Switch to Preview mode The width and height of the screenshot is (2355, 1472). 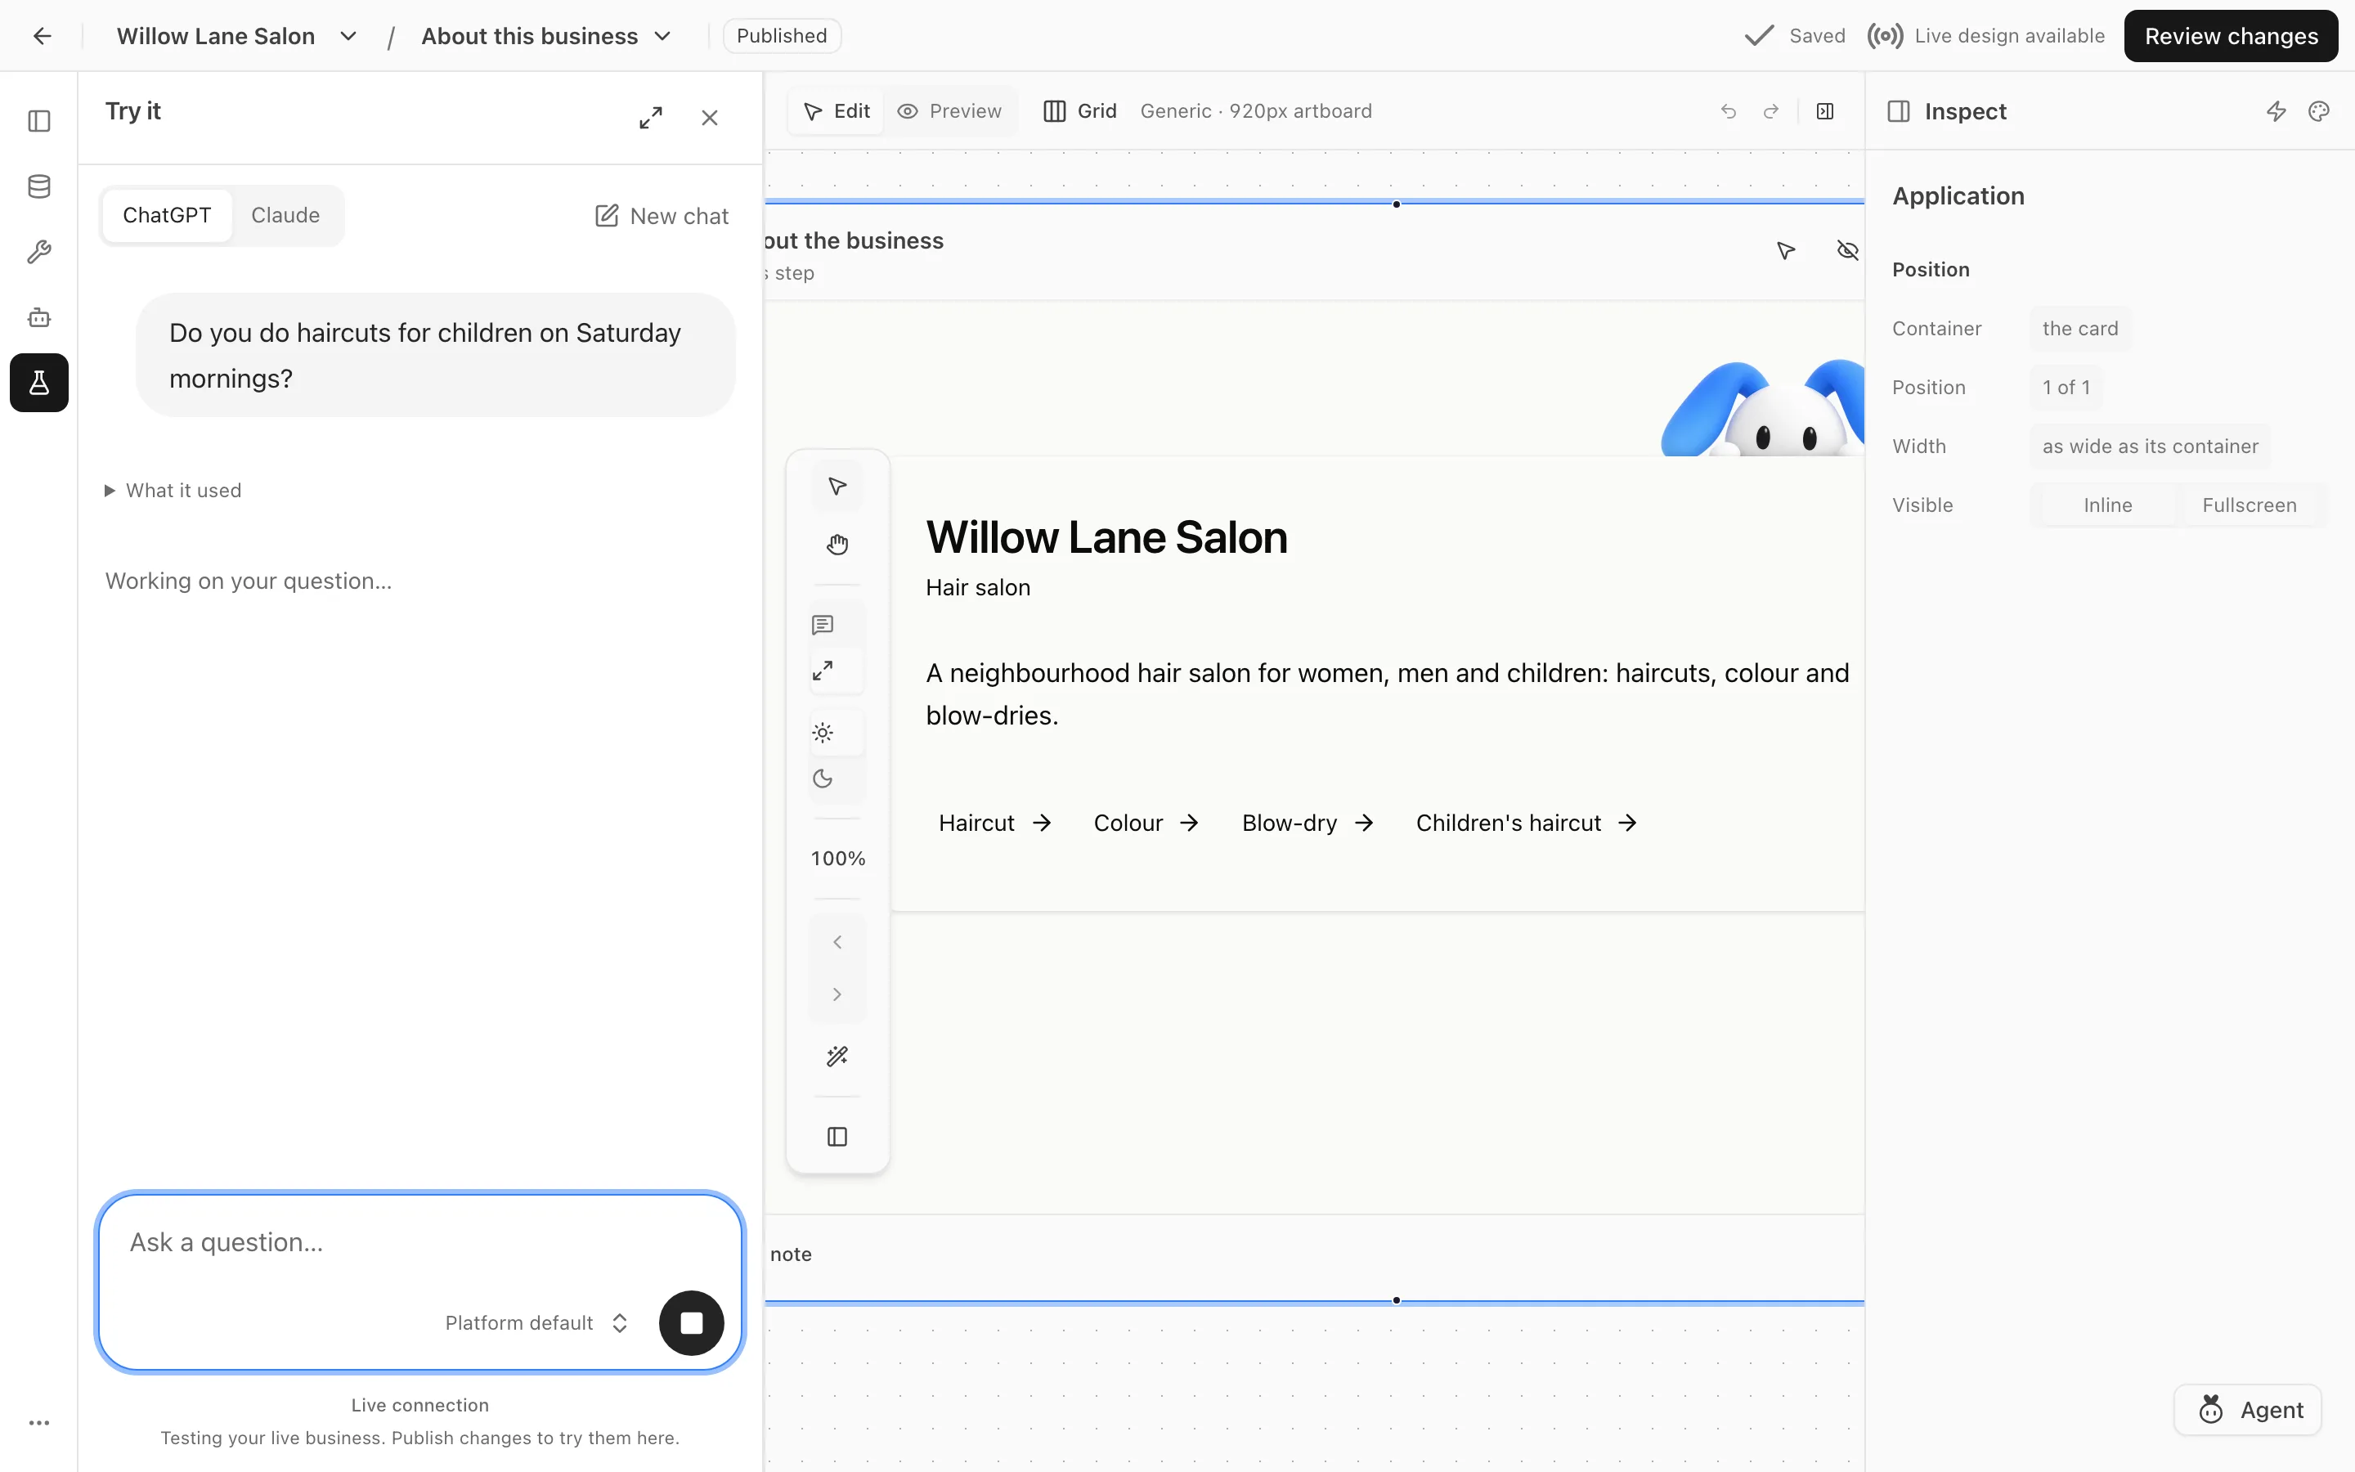coord(949,111)
